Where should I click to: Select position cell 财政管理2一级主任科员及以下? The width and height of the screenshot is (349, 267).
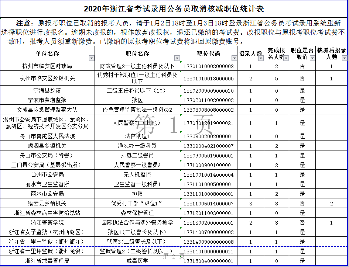(137, 66)
